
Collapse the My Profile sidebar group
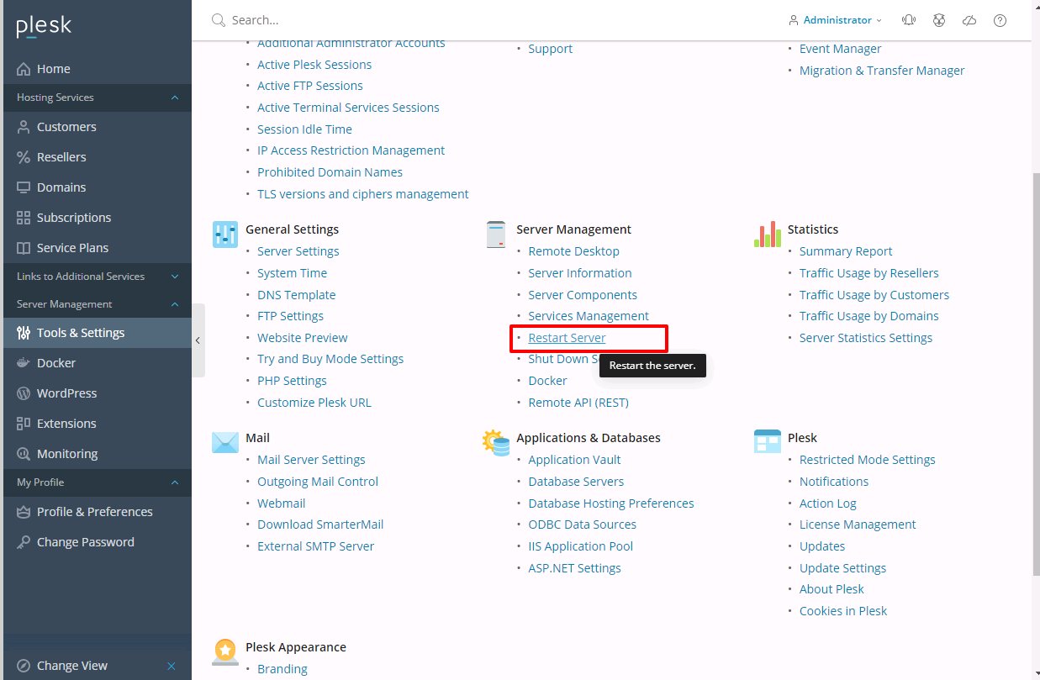pyautogui.click(x=98, y=482)
